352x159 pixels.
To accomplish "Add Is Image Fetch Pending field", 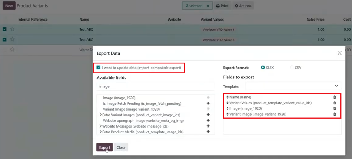I will (208, 103).
